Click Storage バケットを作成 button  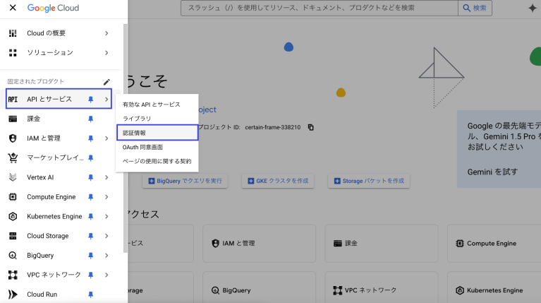369,181
